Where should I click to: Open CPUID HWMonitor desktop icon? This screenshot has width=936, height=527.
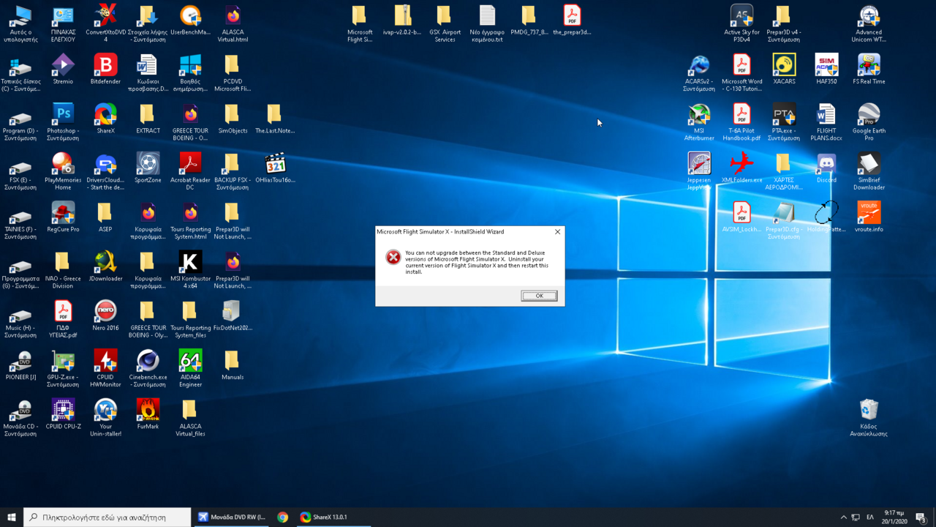[105, 367]
